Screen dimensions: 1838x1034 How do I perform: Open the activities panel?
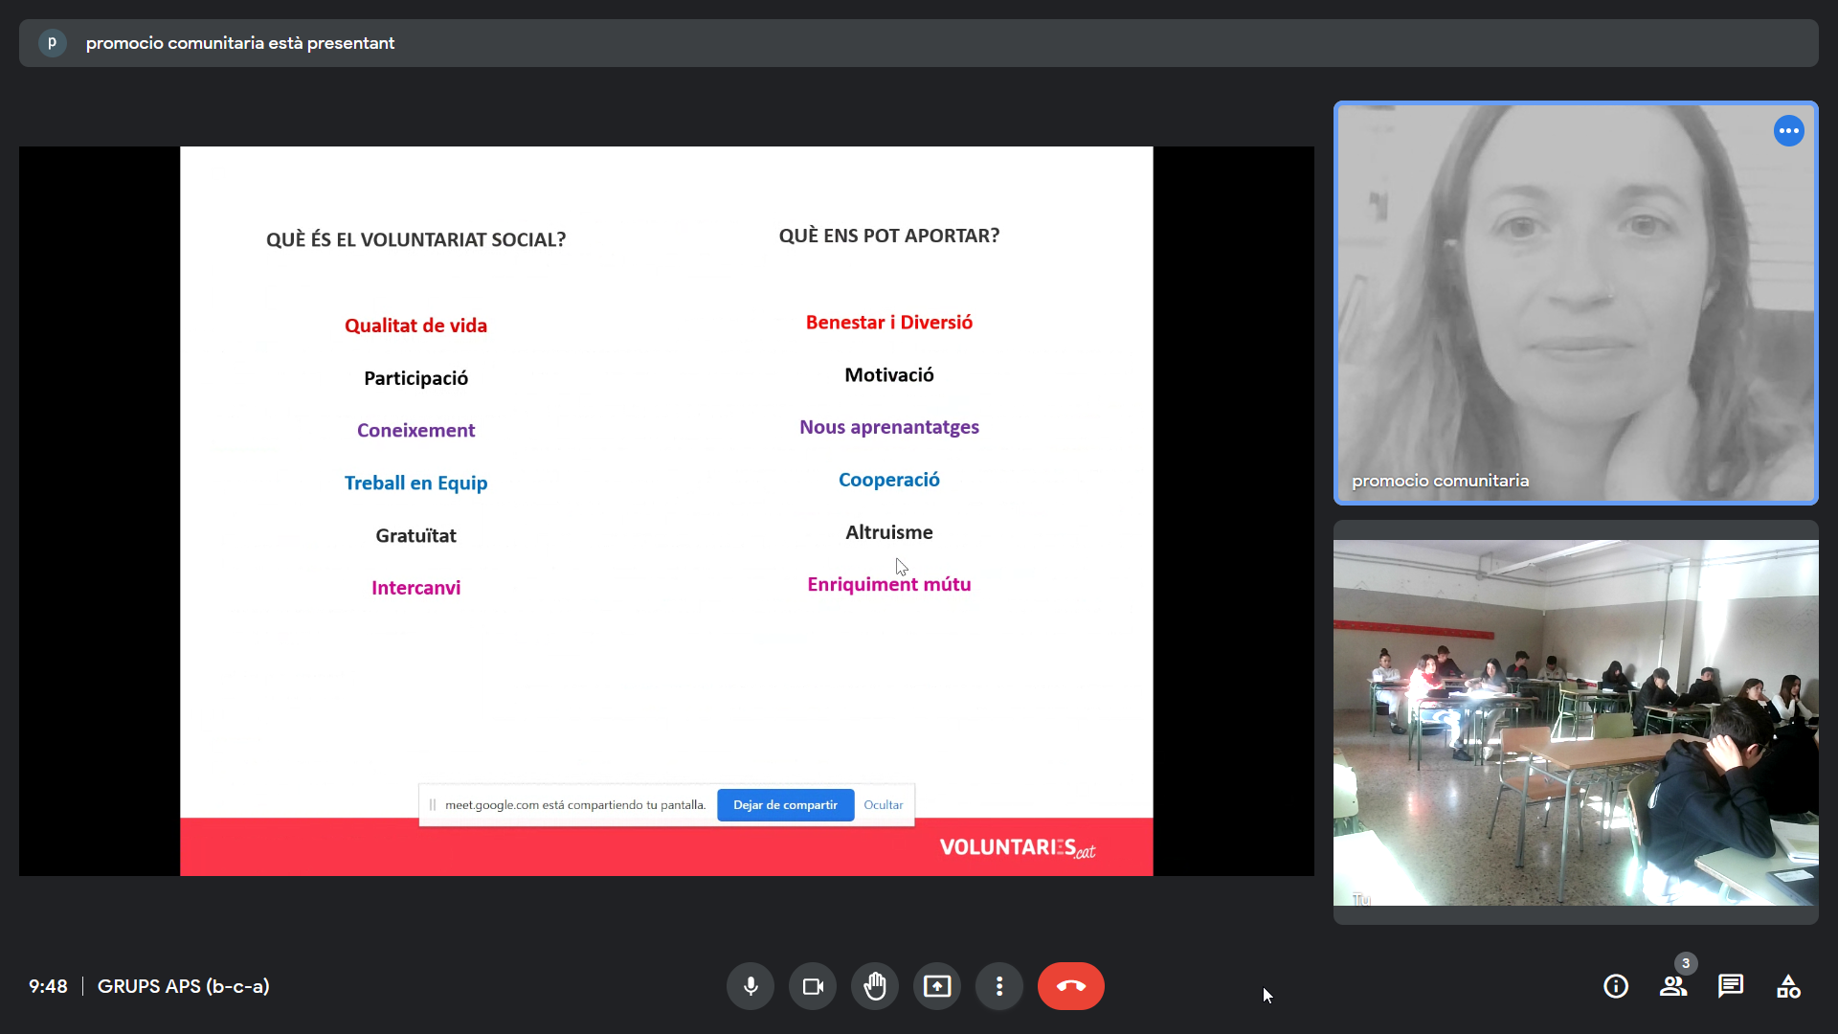[1788, 986]
